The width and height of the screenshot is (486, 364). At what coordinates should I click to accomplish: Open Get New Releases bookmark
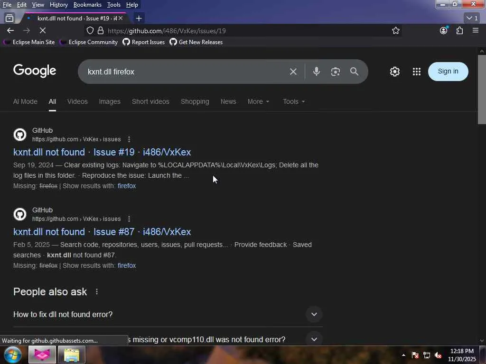point(196,42)
